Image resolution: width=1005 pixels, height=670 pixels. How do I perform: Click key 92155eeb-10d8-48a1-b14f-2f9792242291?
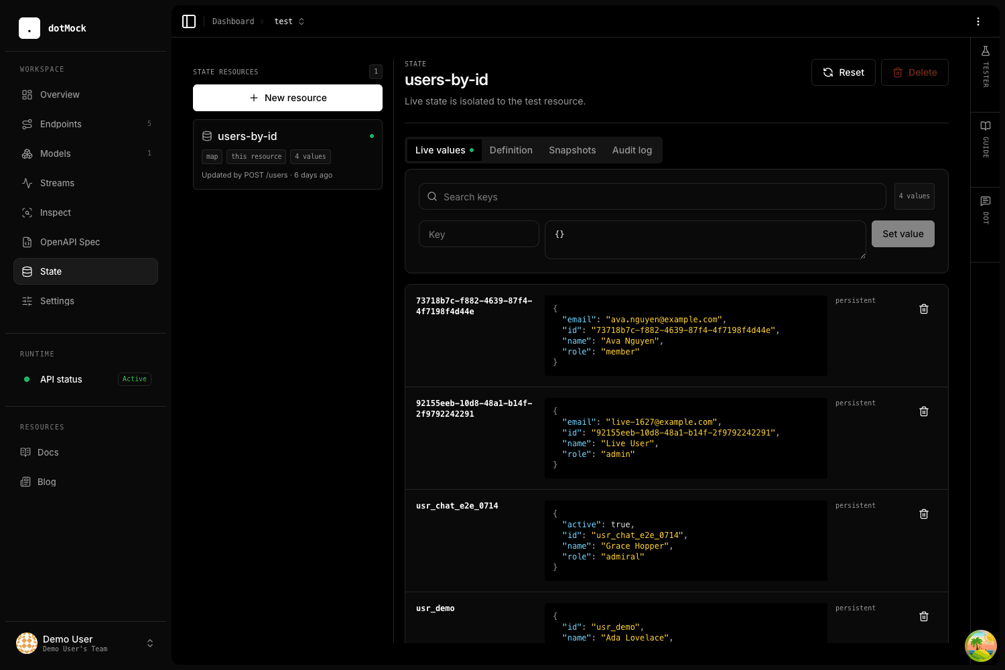474,409
